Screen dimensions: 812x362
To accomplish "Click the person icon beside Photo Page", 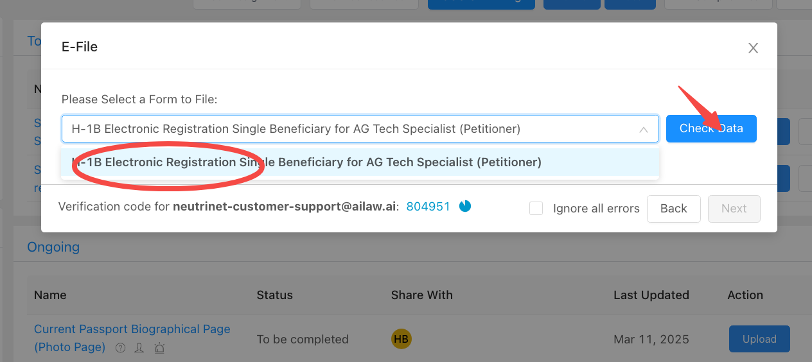I will tap(139, 348).
